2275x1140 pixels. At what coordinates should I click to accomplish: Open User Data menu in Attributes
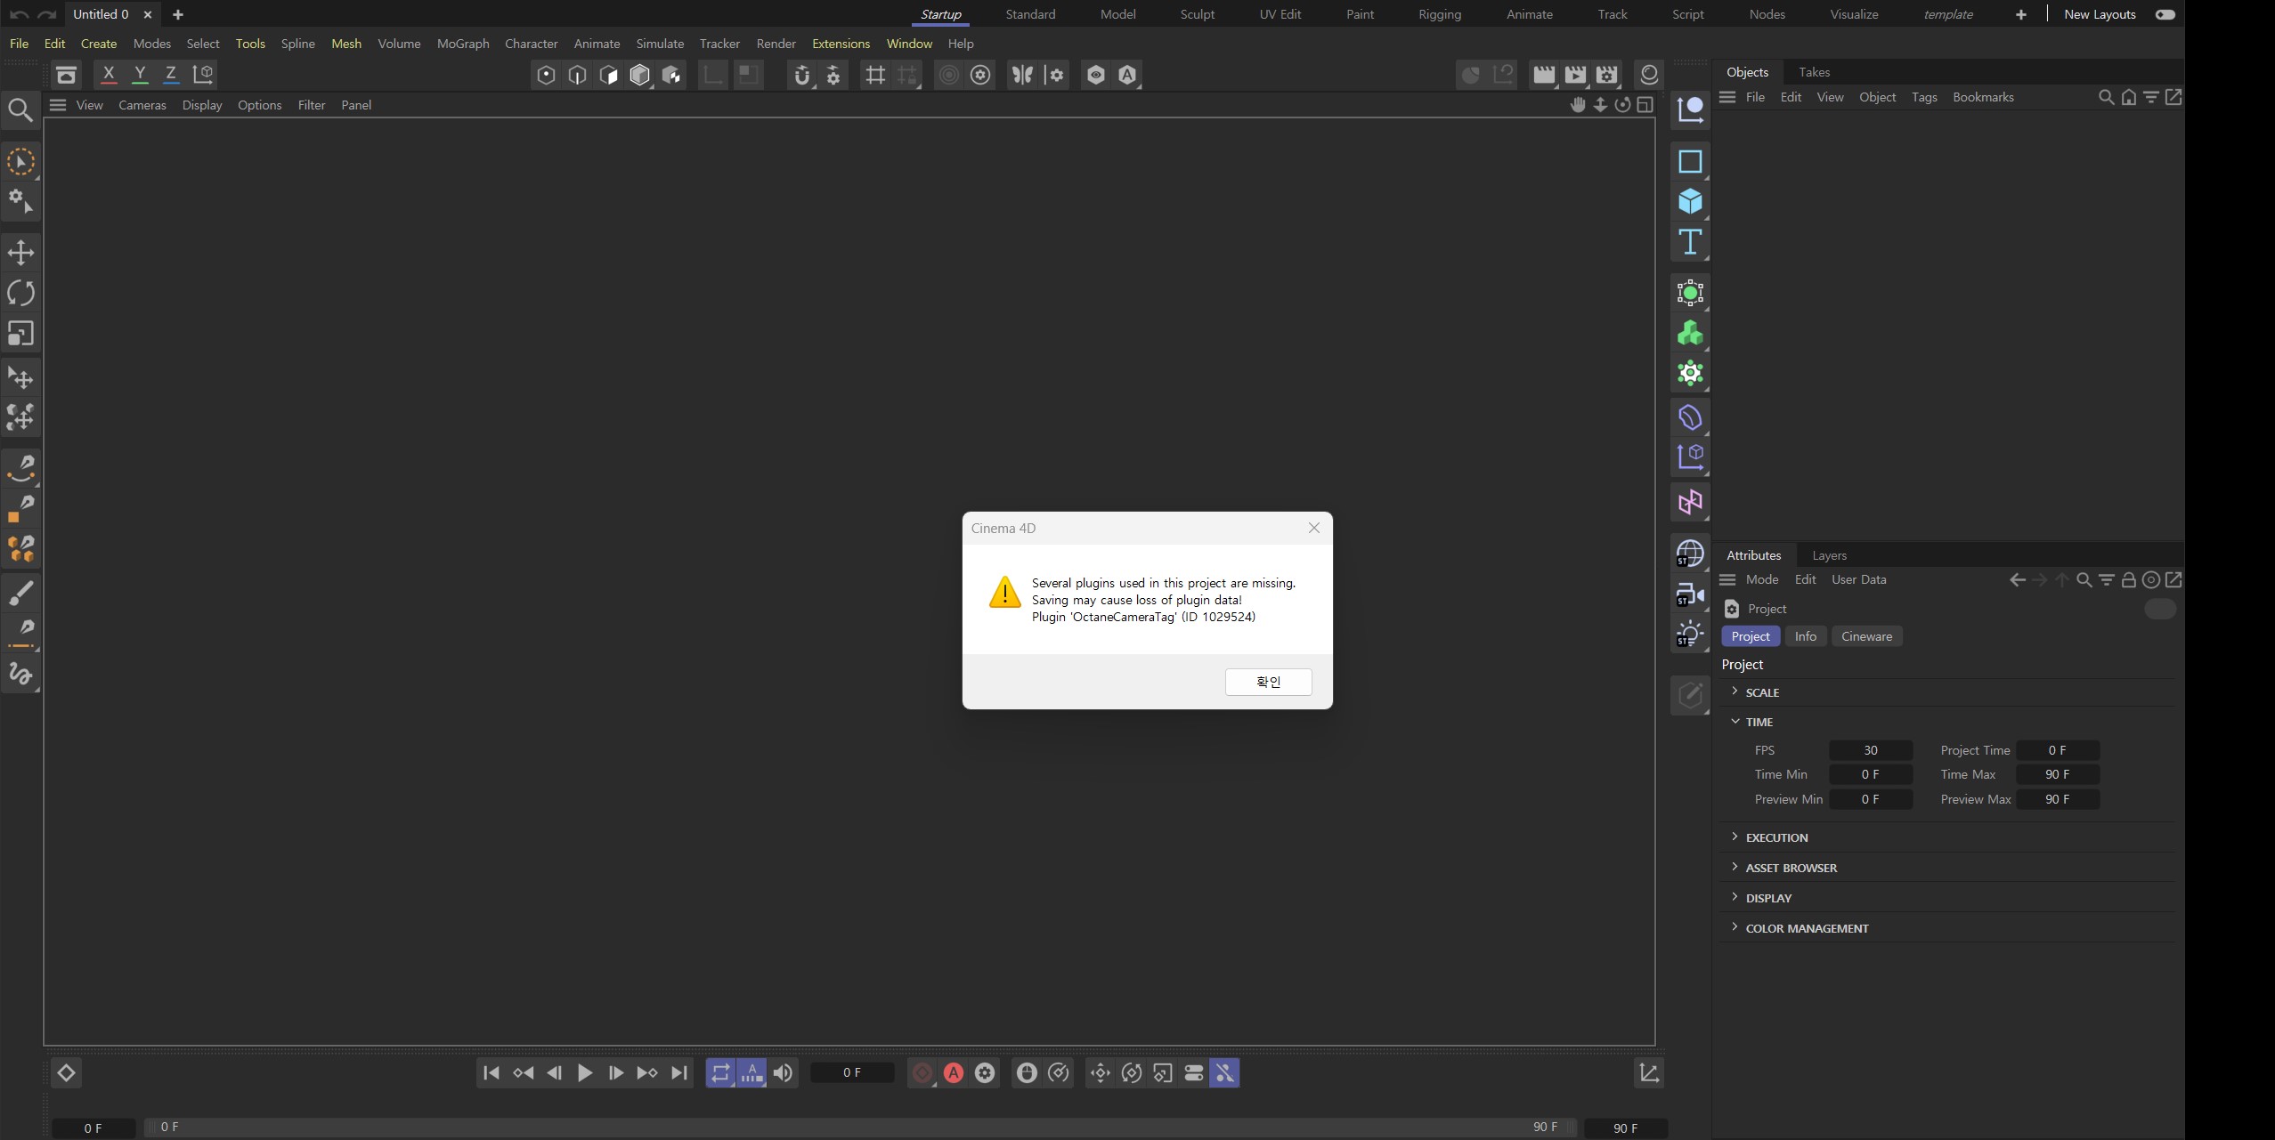1858,579
